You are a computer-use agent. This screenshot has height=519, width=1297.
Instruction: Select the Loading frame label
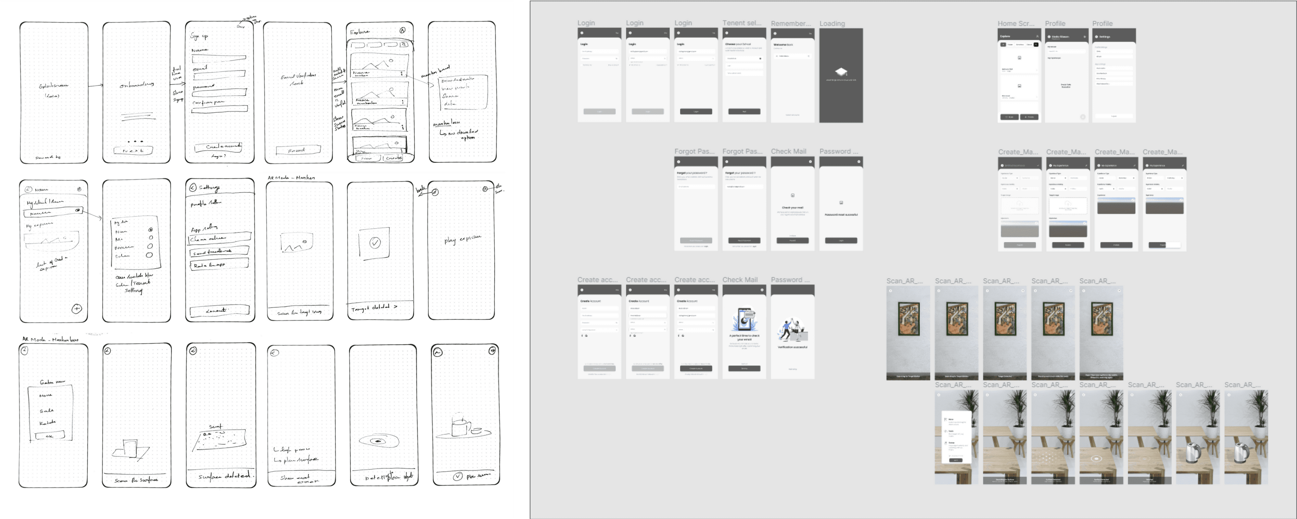pos(832,23)
